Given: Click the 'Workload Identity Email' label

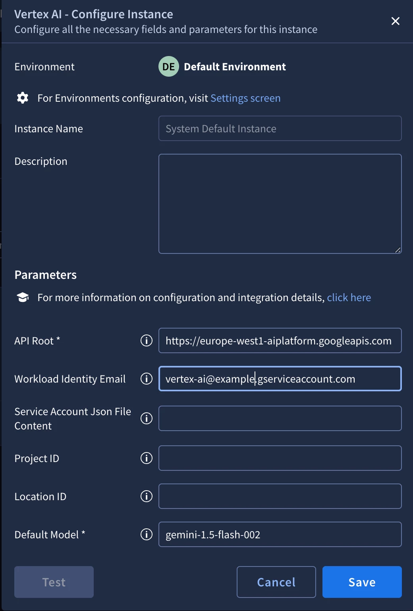Looking at the screenshot, I should (70, 379).
